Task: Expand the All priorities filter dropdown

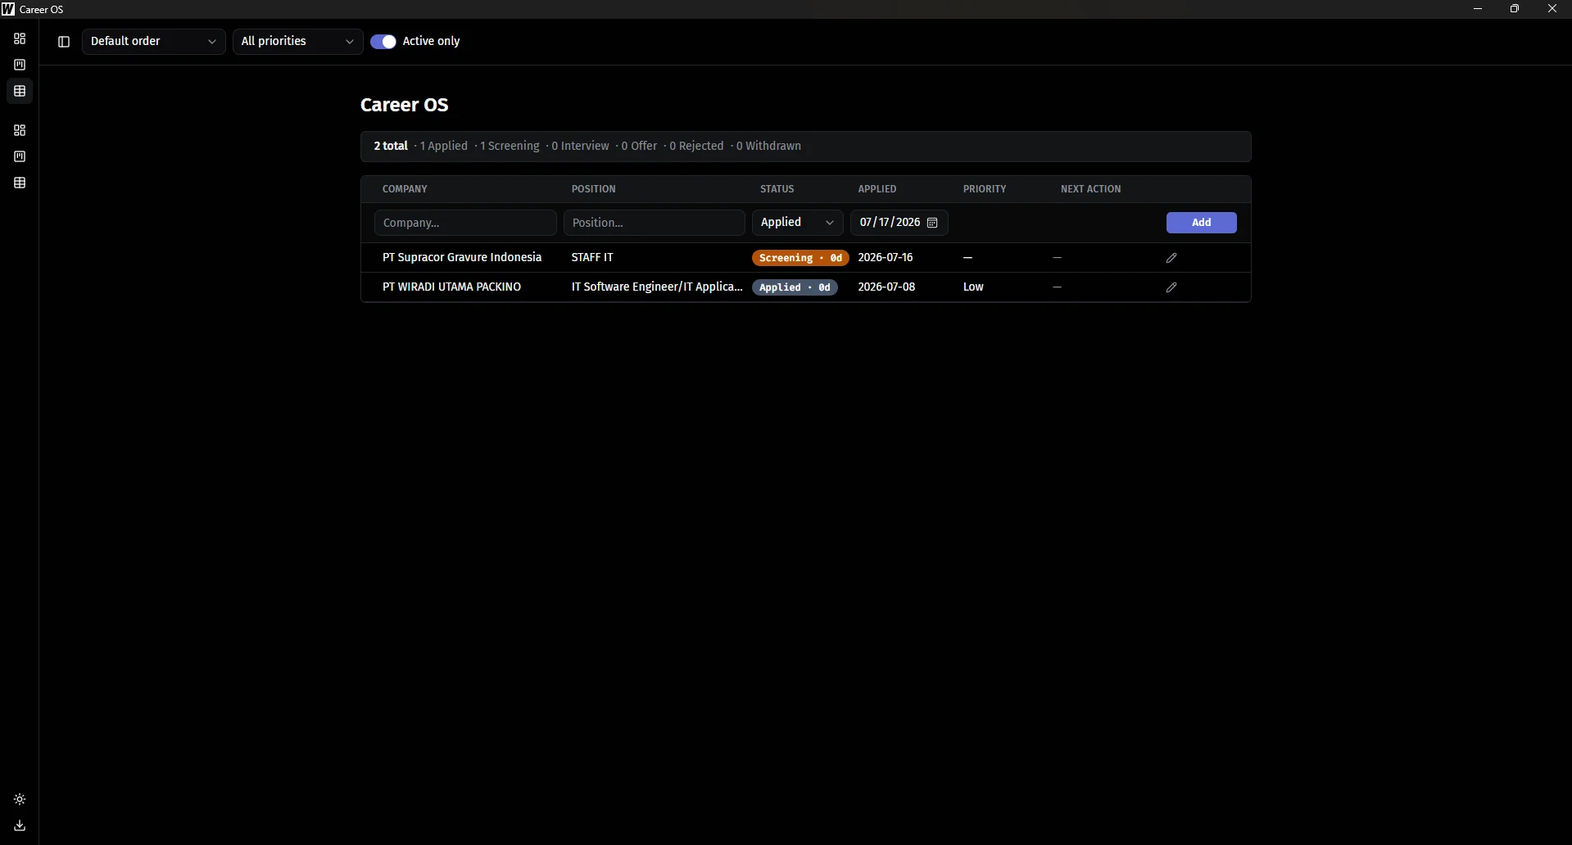Action: 298,42
